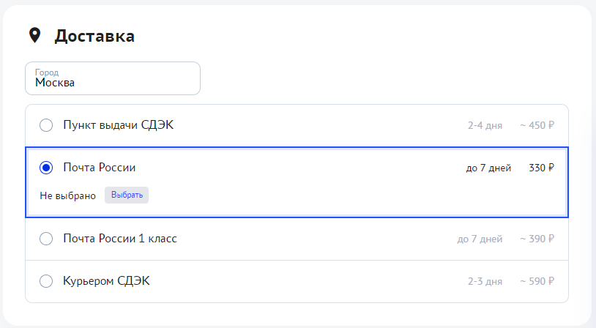Image resolution: width=596 pixels, height=328 pixels.
Task: Focus the Город input containing Москва
Action: click(x=113, y=79)
